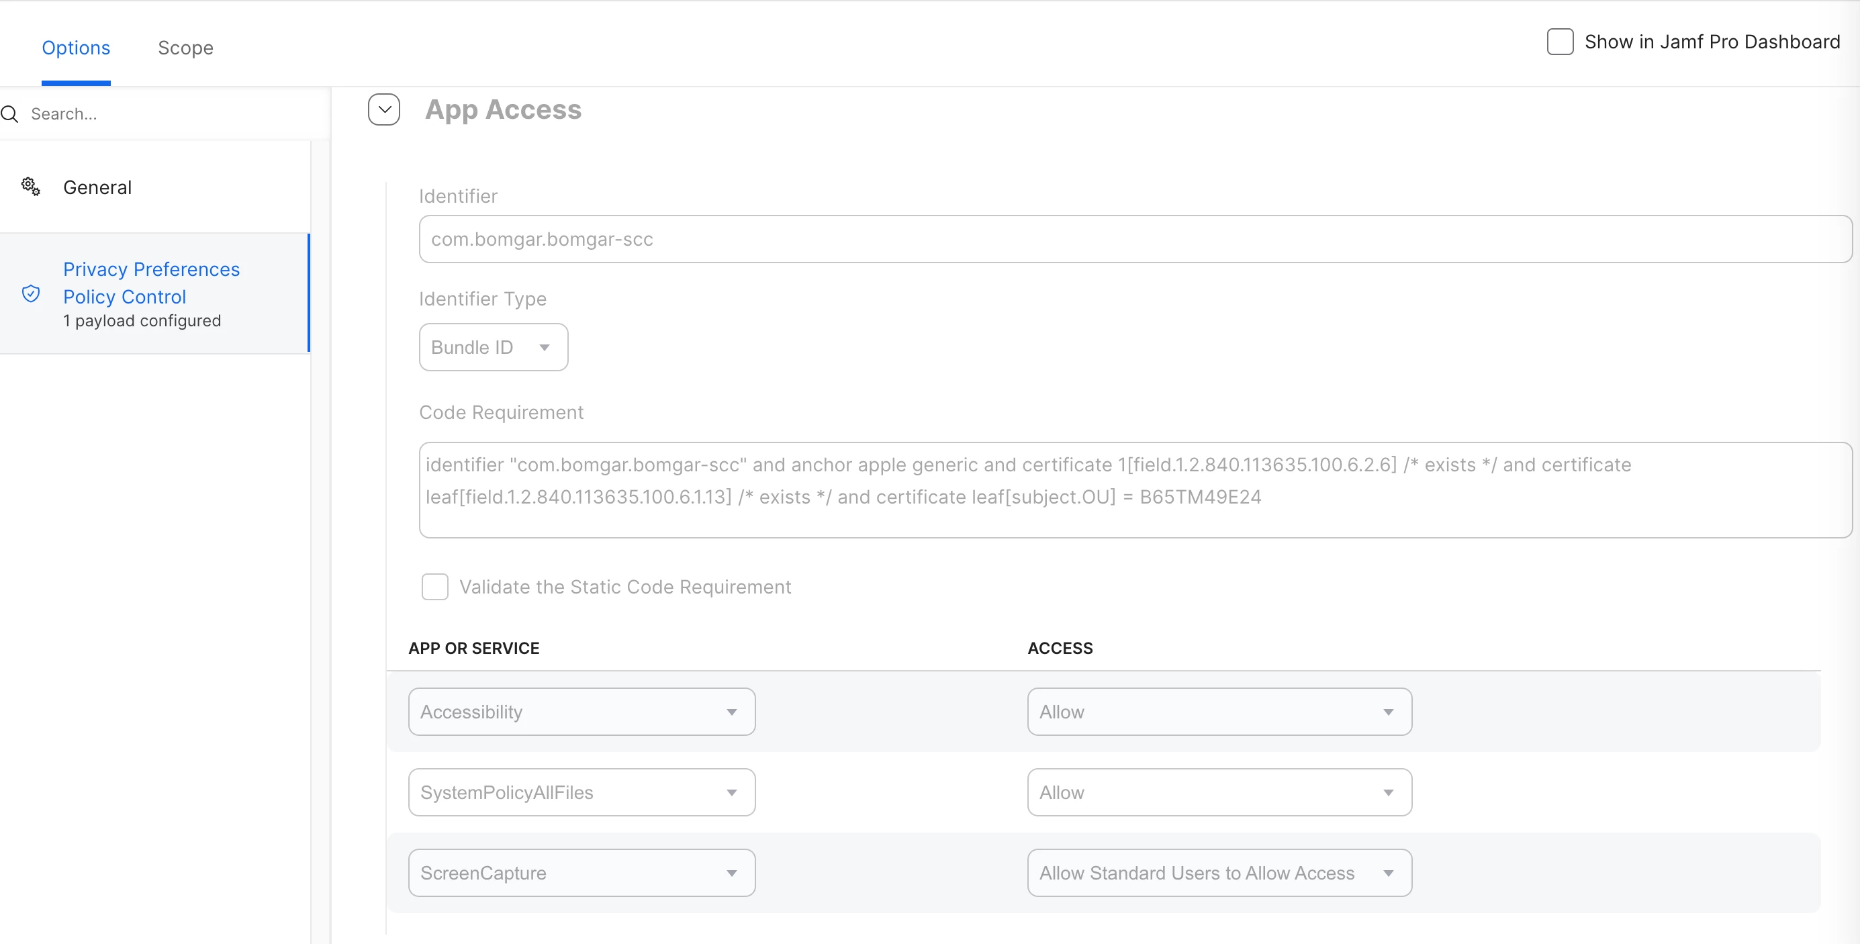Click the APP OR SERVICE column header
The height and width of the screenshot is (944, 1860).
[473, 648]
